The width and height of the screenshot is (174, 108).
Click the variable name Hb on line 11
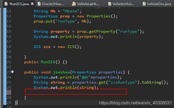pyautogui.click(x=53, y=11)
